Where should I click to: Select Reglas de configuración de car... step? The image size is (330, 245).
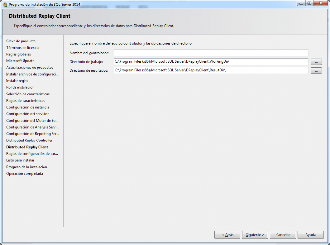(32, 154)
